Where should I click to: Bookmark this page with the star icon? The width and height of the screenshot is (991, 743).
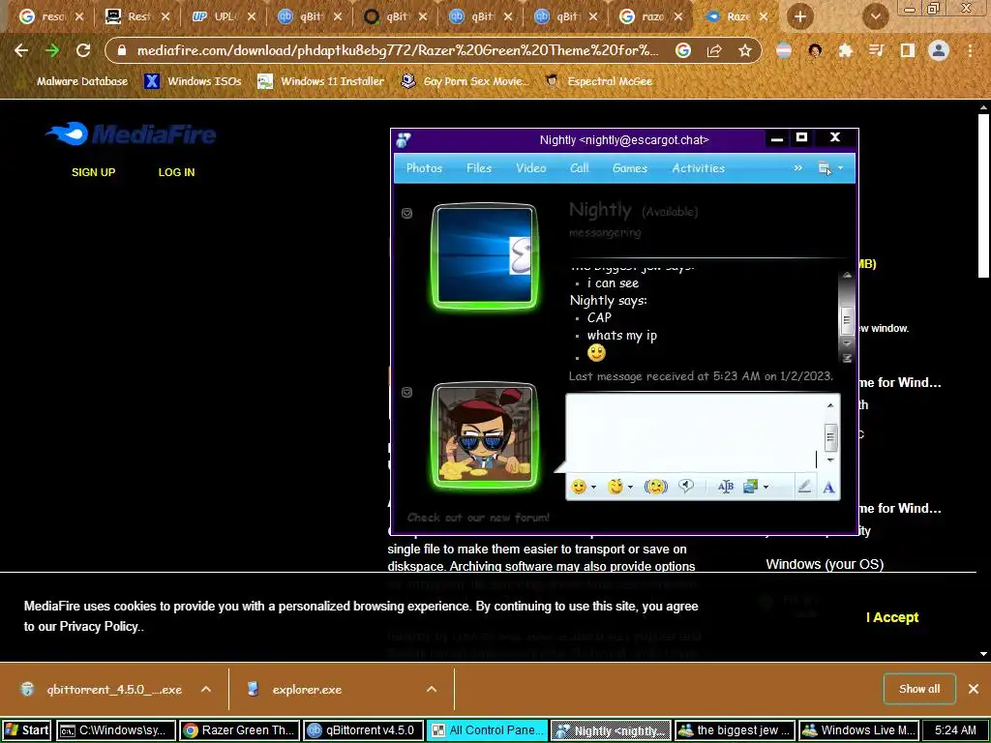745,50
